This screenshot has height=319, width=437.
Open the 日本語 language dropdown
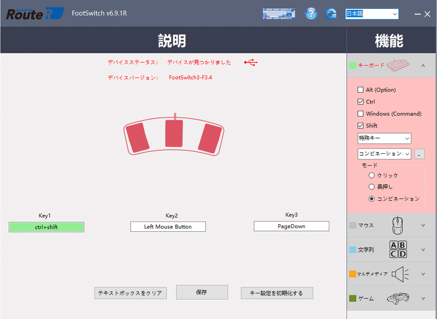coord(372,14)
